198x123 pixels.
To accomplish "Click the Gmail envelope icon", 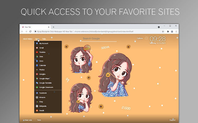I will coord(37,48).
